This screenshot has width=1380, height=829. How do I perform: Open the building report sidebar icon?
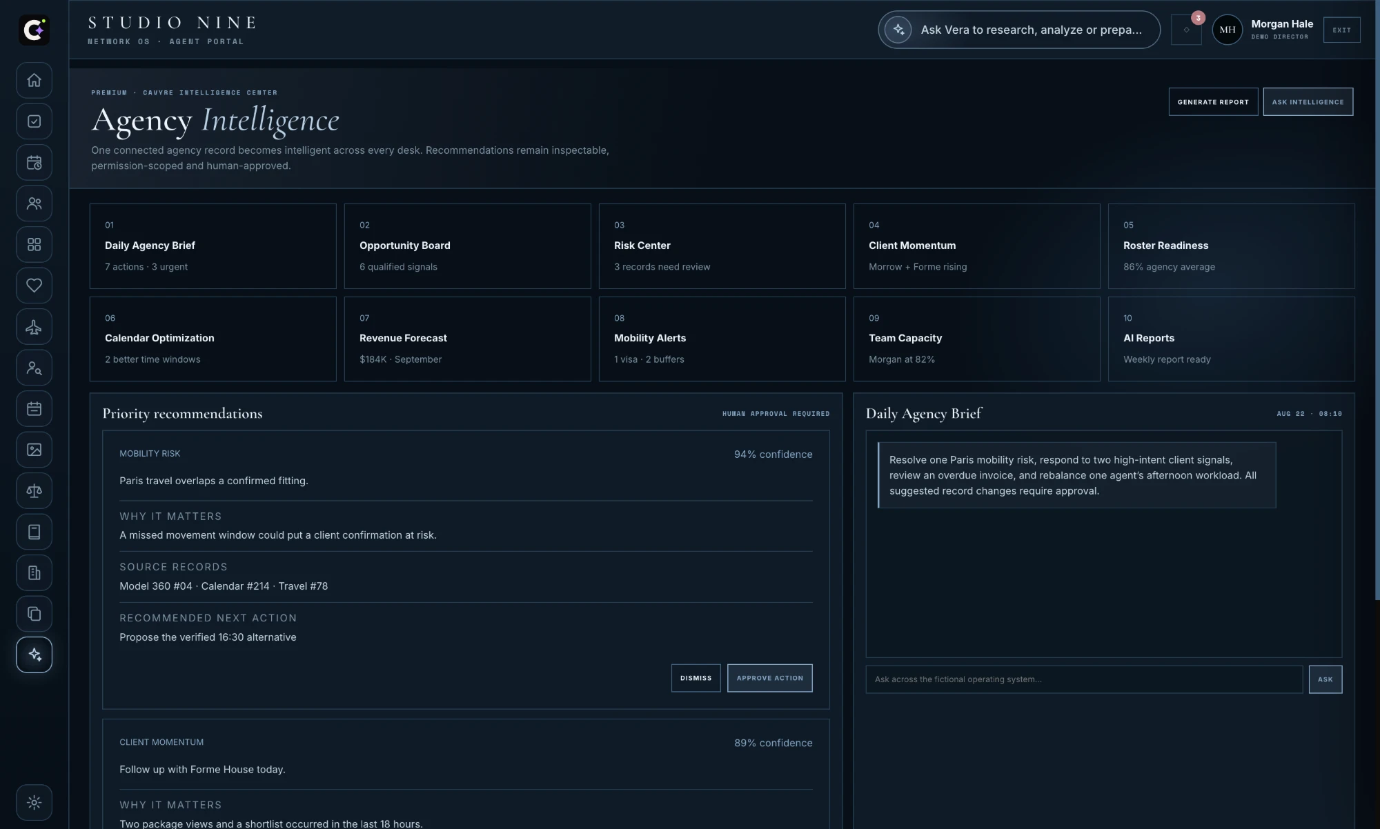(34, 572)
